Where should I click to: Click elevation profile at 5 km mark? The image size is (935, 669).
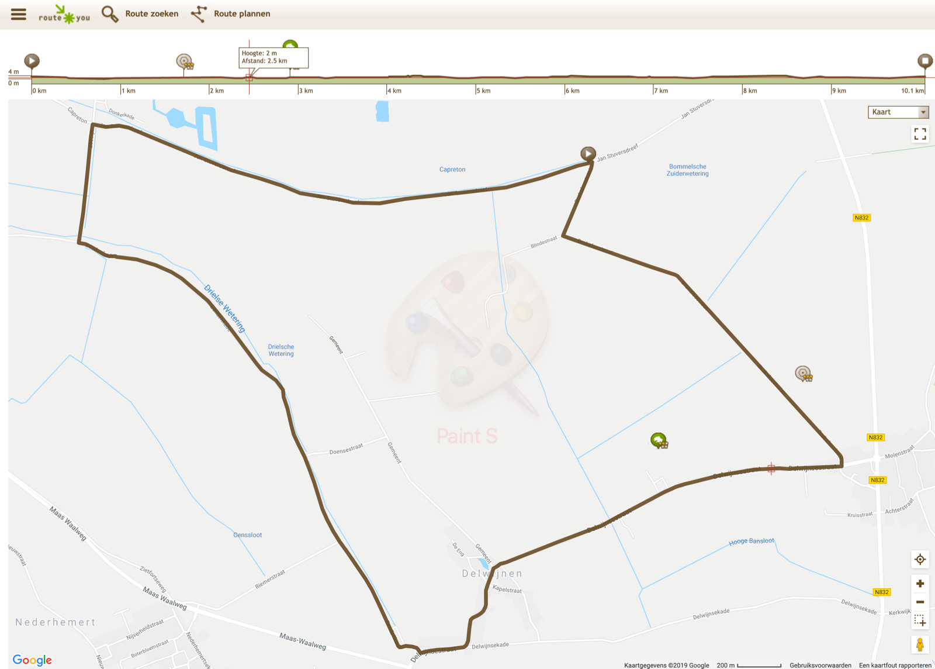(476, 77)
